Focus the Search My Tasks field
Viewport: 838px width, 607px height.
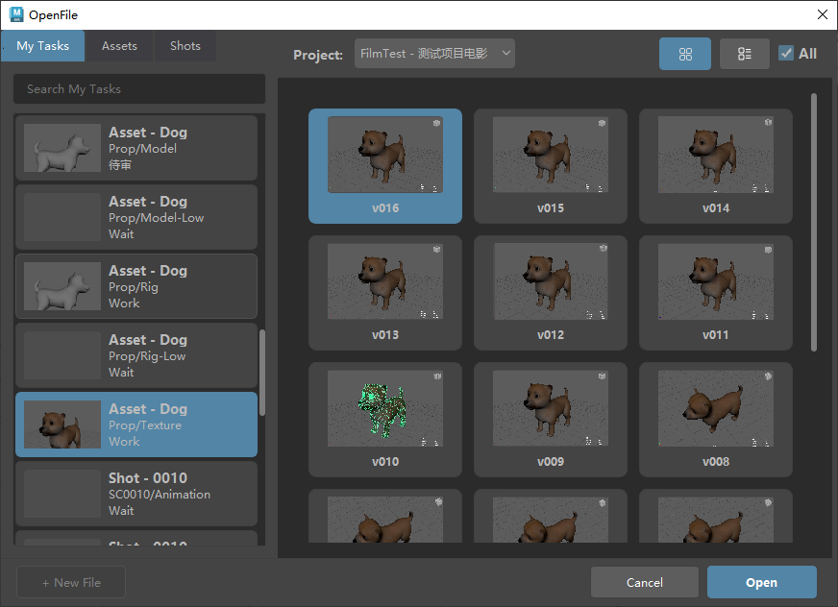[x=139, y=88]
